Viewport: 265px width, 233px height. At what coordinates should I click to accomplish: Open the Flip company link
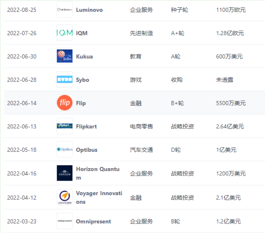pyautogui.click(x=81, y=103)
